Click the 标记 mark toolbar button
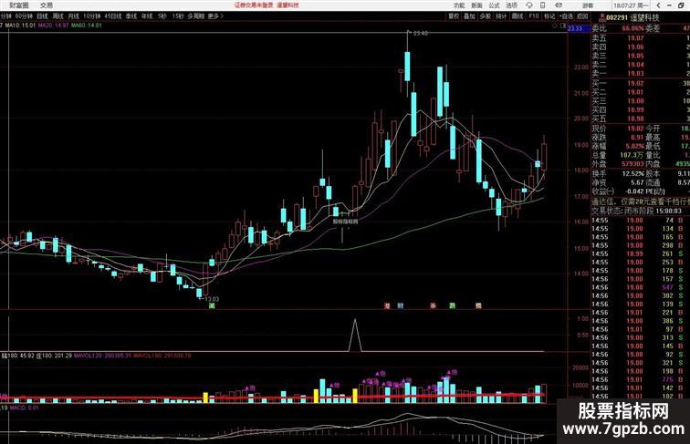The image size is (690, 444). pyautogui.click(x=549, y=15)
